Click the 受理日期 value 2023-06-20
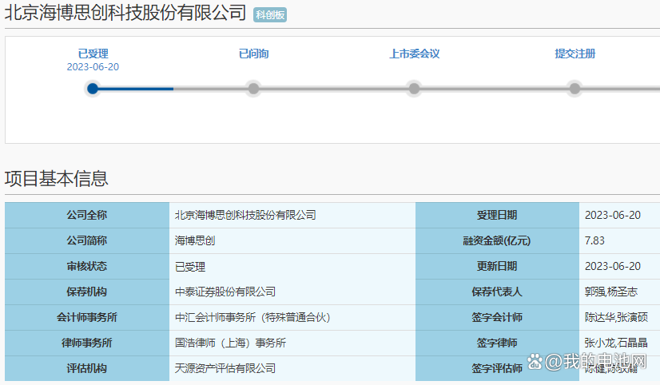Viewport: 660px width, 385px height. 613,215
